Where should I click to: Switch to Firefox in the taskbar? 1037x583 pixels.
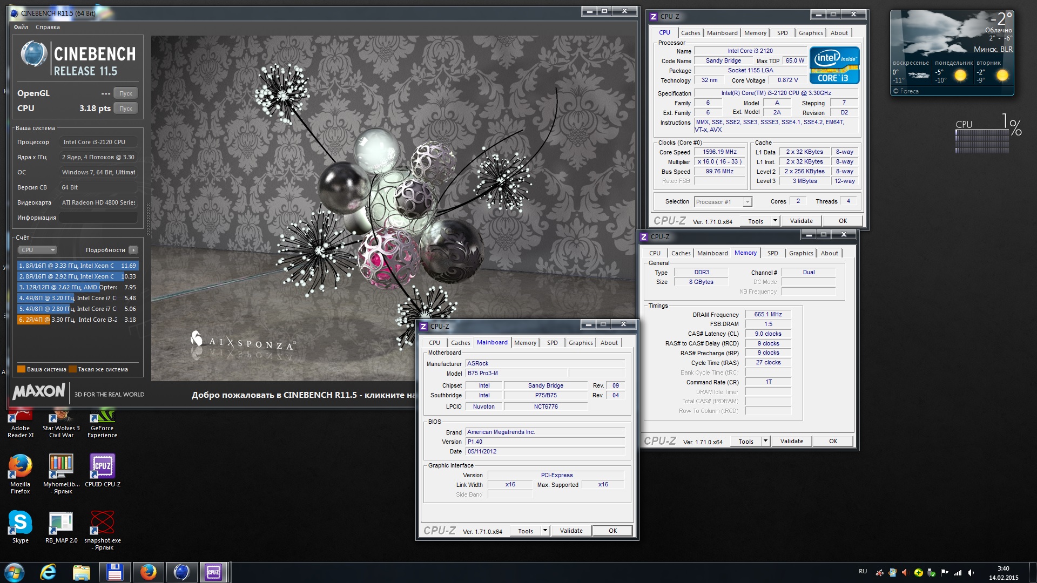148,572
